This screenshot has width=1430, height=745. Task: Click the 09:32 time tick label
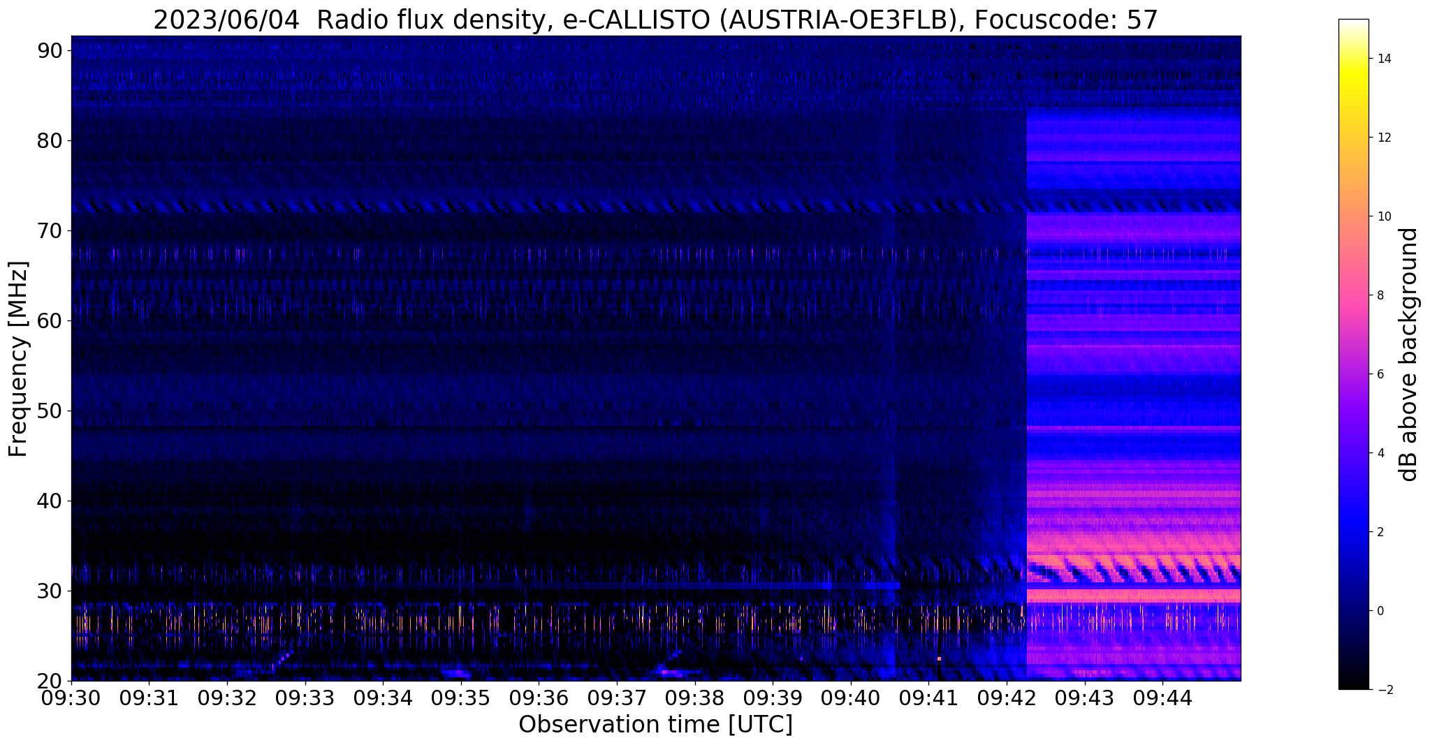pos(228,698)
